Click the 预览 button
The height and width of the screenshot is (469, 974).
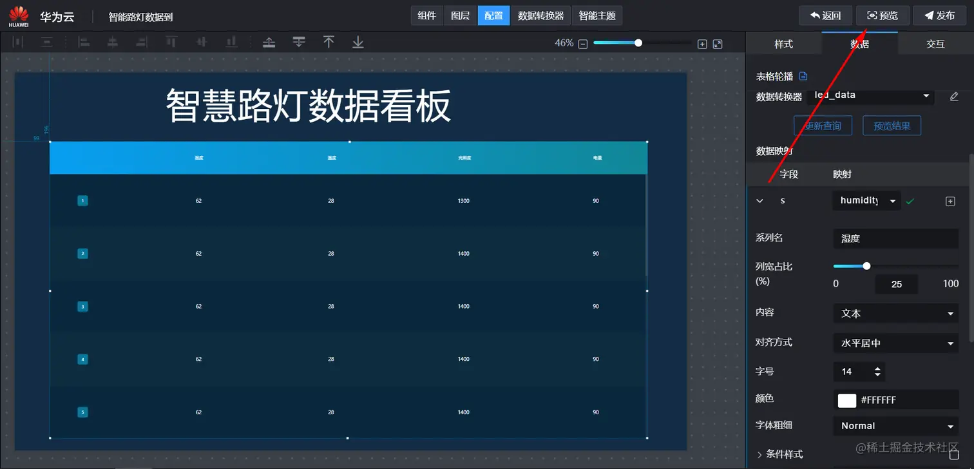883,15
